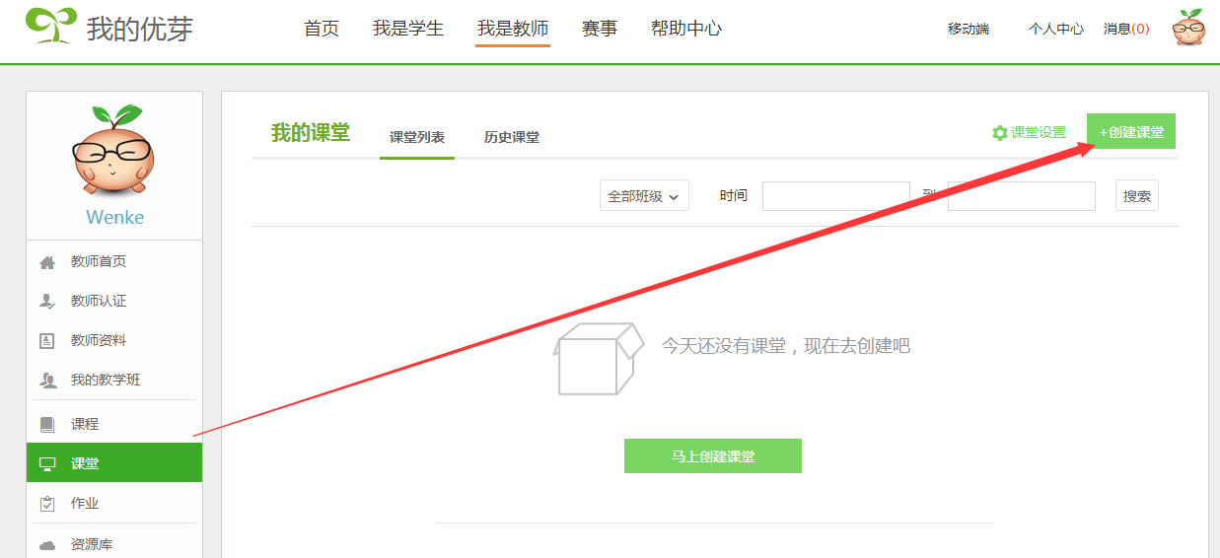Click the monitor icon beside 课堂
The width and height of the screenshot is (1220, 558).
click(x=46, y=464)
